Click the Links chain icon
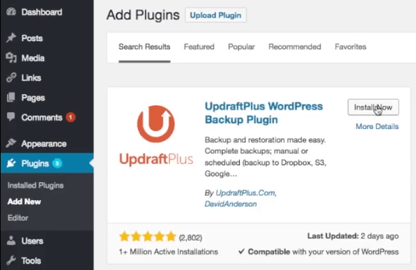Image resolution: width=416 pixels, height=270 pixels. (11, 77)
